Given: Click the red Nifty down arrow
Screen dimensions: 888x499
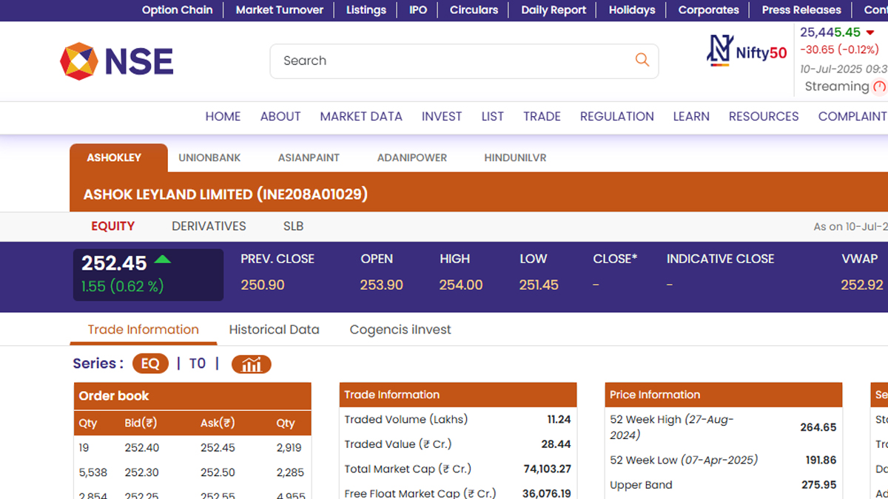Looking at the screenshot, I should 869,33.
